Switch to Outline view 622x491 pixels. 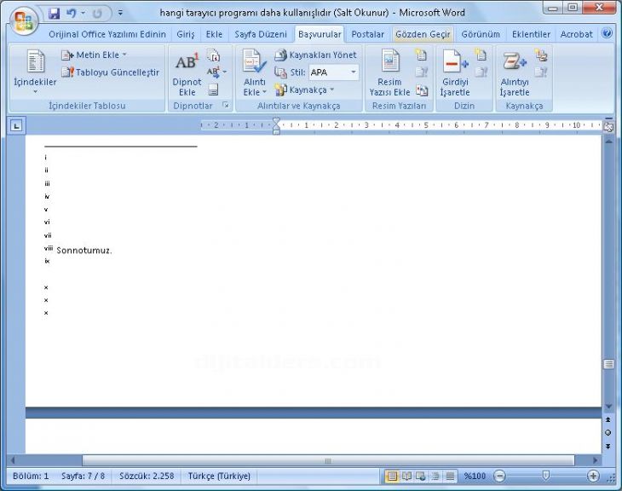click(x=435, y=476)
